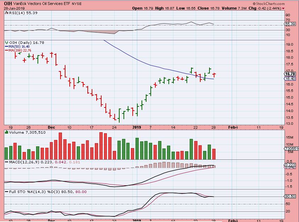299x222 pixels.
Task: Click the last red price bar on Jan 28
Action: coord(214,75)
